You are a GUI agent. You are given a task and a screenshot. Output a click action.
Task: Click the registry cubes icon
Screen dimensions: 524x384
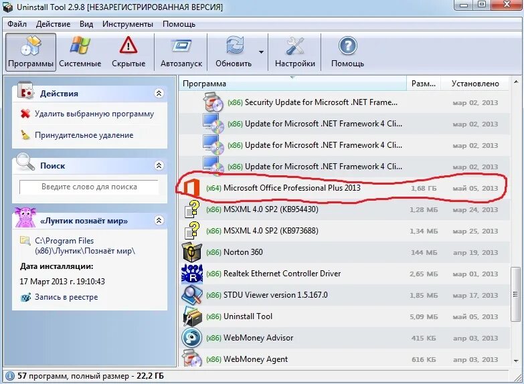click(25, 297)
